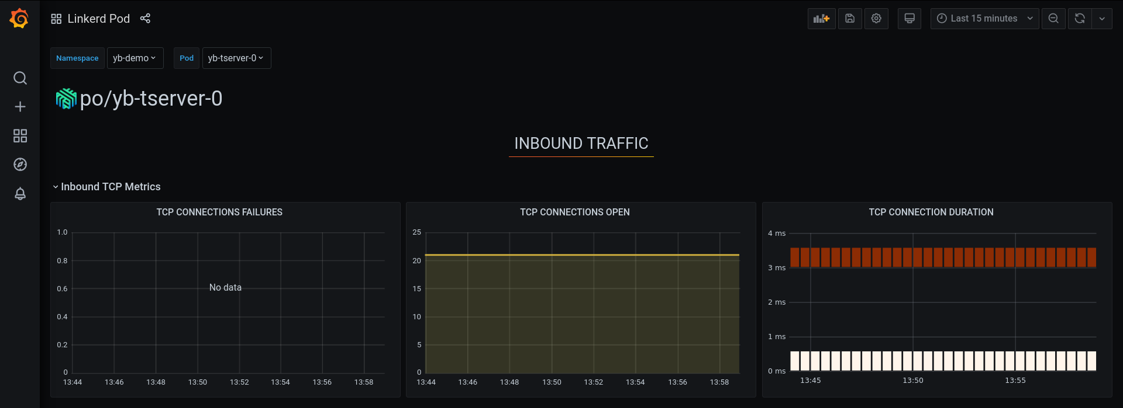This screenshot has width=1123, height=408.
Task: Cycle view mode with monitor icon
Action: click(910, 19)
